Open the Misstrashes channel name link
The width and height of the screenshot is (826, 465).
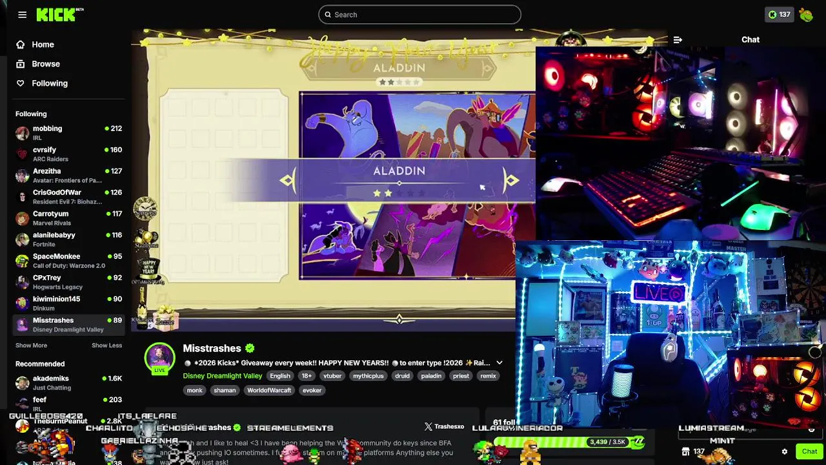(212, 348)
